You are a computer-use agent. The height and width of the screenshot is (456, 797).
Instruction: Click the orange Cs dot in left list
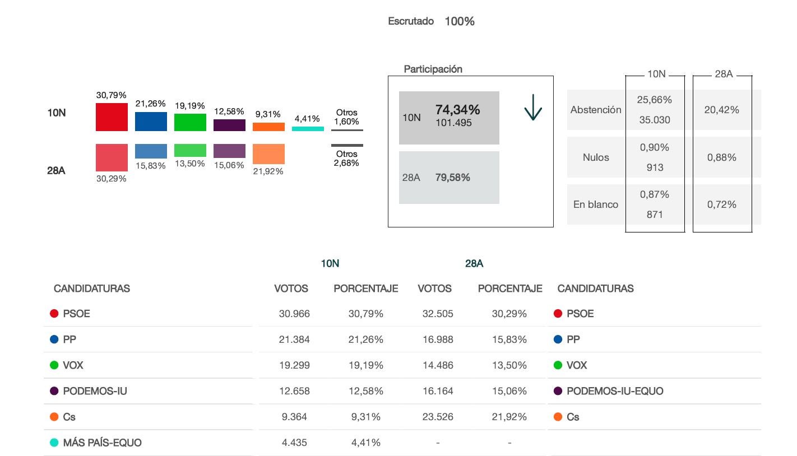coord(54,417)
